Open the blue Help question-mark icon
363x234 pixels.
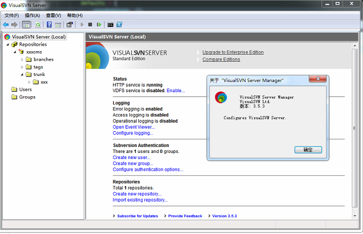pos(49,25)
